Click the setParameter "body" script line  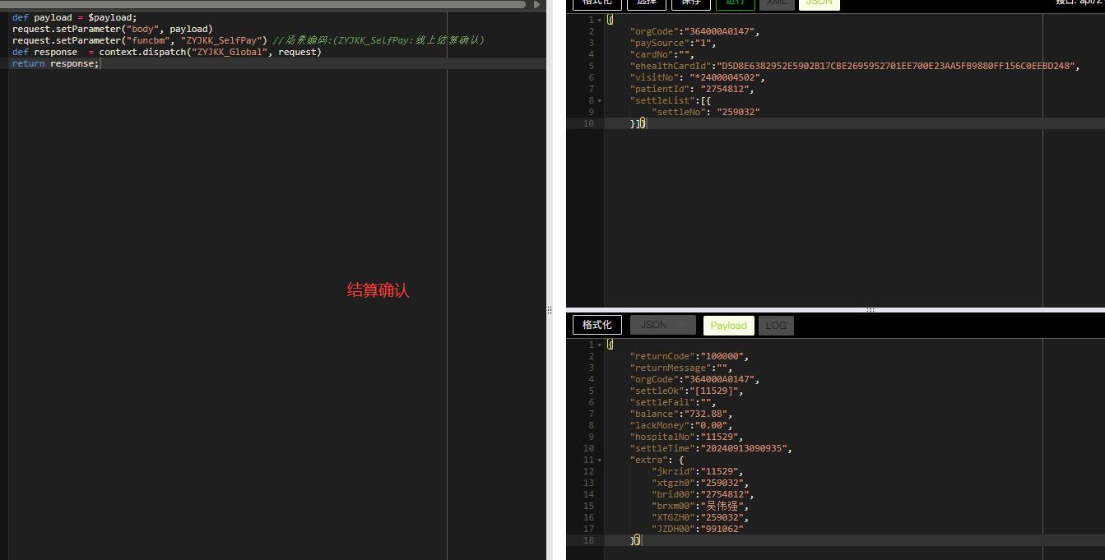coord(113,29)
